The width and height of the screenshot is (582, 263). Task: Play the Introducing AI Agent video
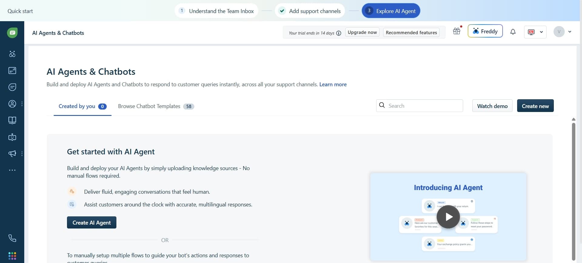(x=448, y=217)
